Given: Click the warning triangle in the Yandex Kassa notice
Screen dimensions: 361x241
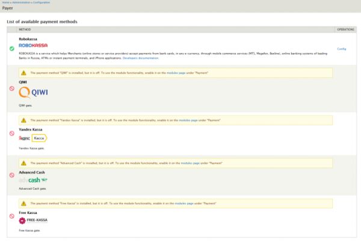Looking at the screenshot, I should 23,120.
